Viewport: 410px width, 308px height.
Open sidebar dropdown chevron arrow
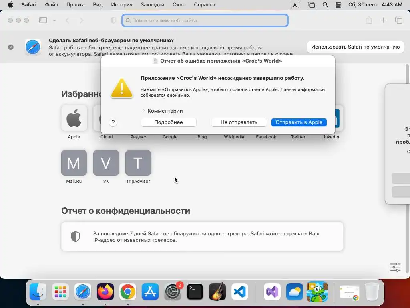(x=54, y=20)
